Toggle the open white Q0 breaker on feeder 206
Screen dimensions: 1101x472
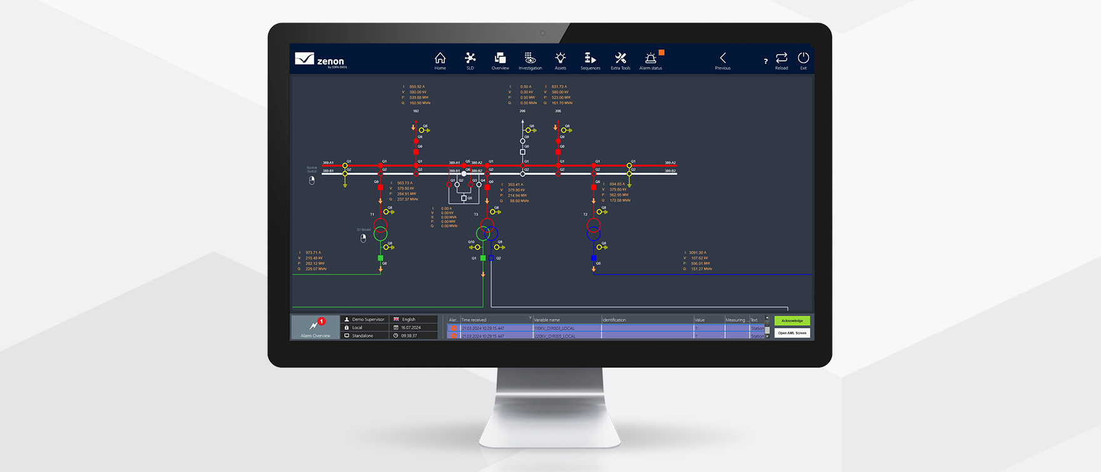pos(522,152)
